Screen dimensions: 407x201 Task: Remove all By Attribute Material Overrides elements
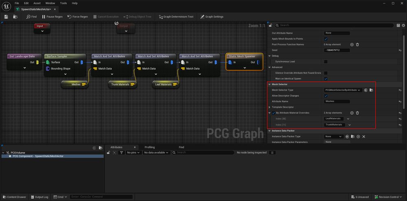[x=357, y=113]
